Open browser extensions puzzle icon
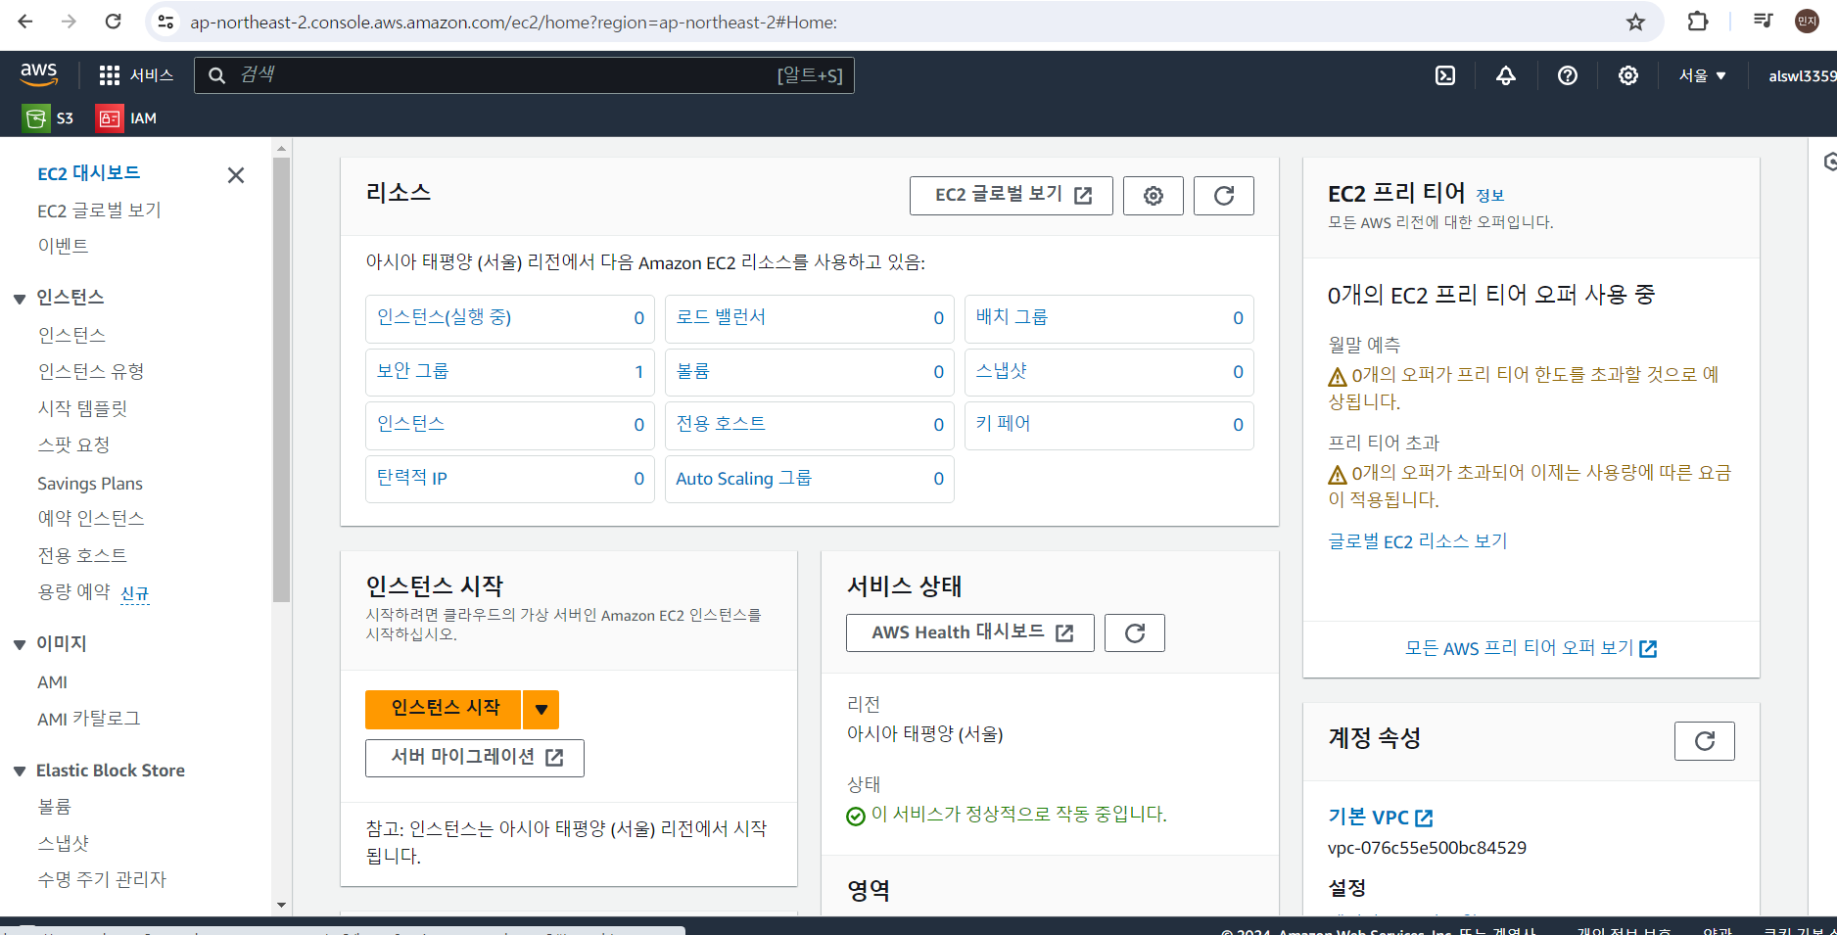The image size is (1837, 935). 1698,22
